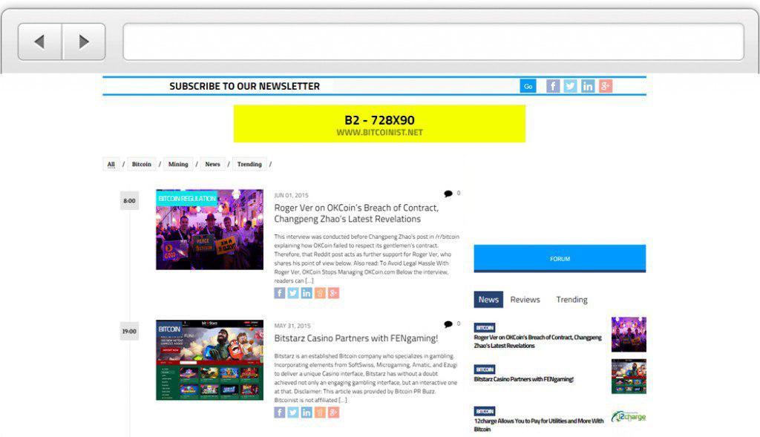
Task: Switch to the Reviews sidebar tab
Action: pyautogui.click(x=525, y=300)
